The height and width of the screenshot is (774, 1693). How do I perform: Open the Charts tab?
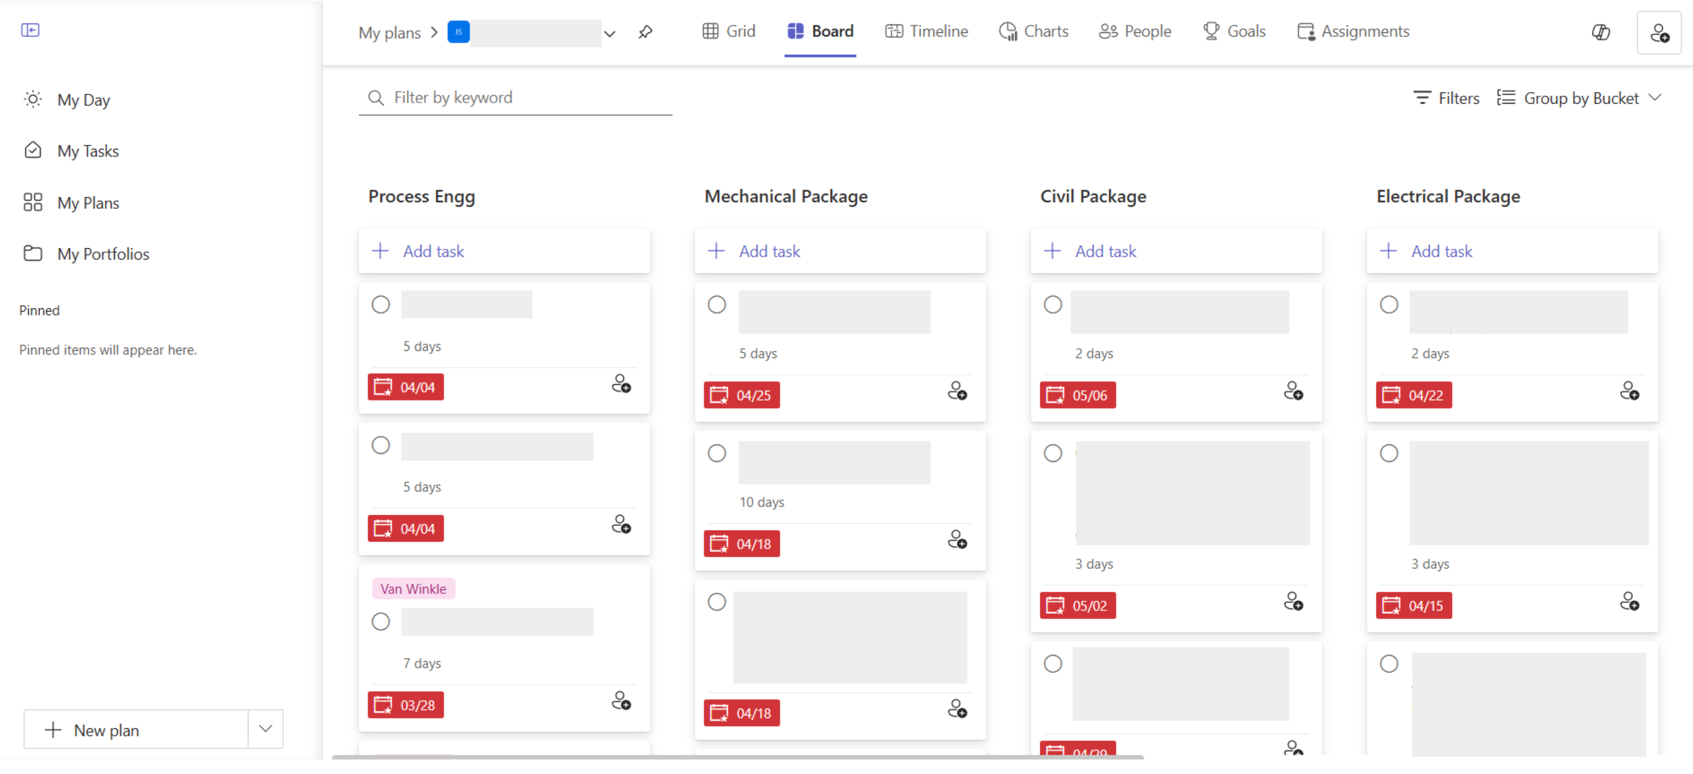click(x=1033, y=31)
